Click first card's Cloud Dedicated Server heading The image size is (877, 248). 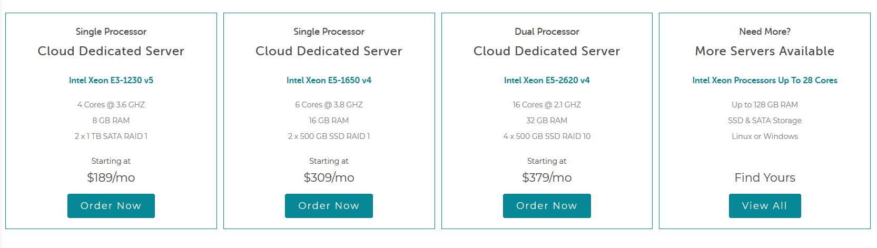click(111, 51)
